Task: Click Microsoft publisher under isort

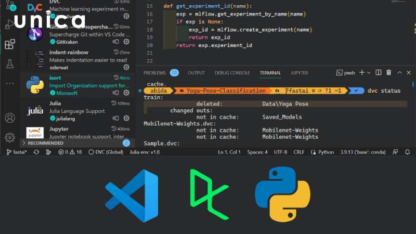Action: (67, 93)
